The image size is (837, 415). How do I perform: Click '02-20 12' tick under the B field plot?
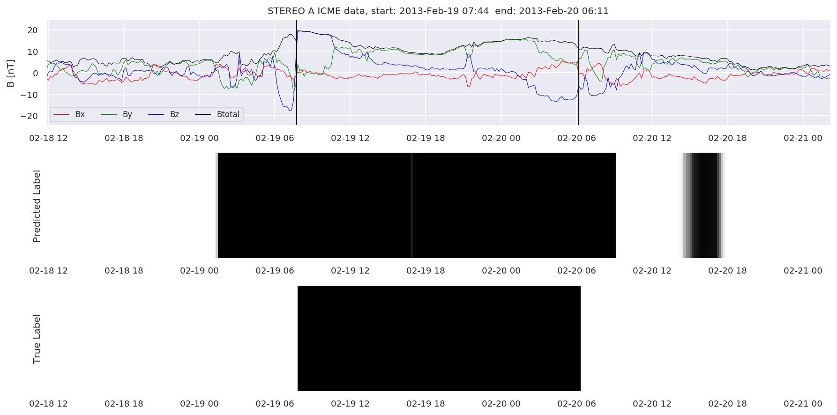point(652,138)
